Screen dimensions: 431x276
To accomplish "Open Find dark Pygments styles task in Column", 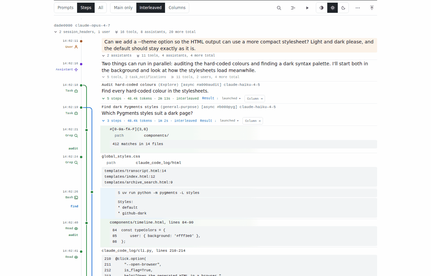I will 253,121.
